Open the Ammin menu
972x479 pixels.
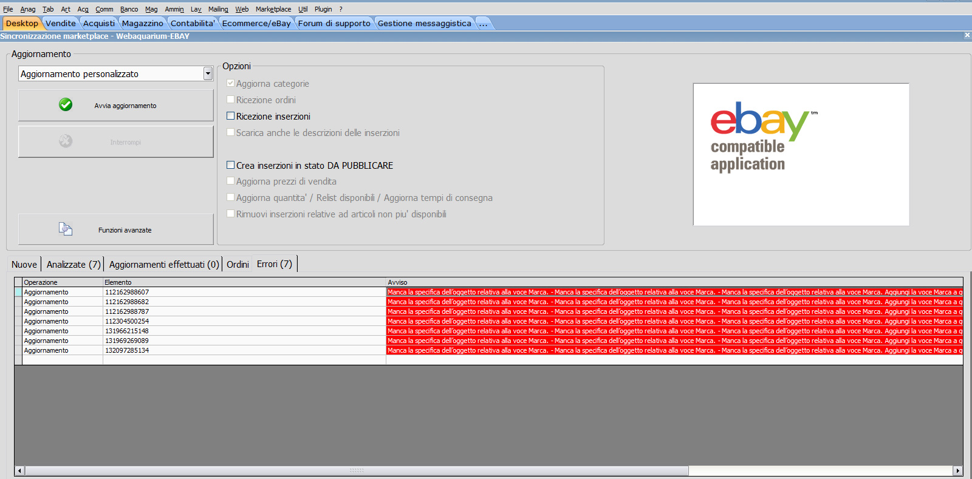click(x=174, y=9)
